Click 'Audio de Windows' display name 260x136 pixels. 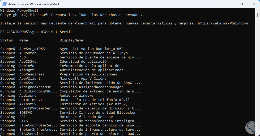pos(76,96)
